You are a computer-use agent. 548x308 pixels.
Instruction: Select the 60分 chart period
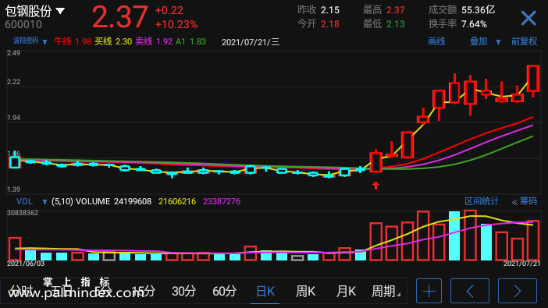point(224,292)
